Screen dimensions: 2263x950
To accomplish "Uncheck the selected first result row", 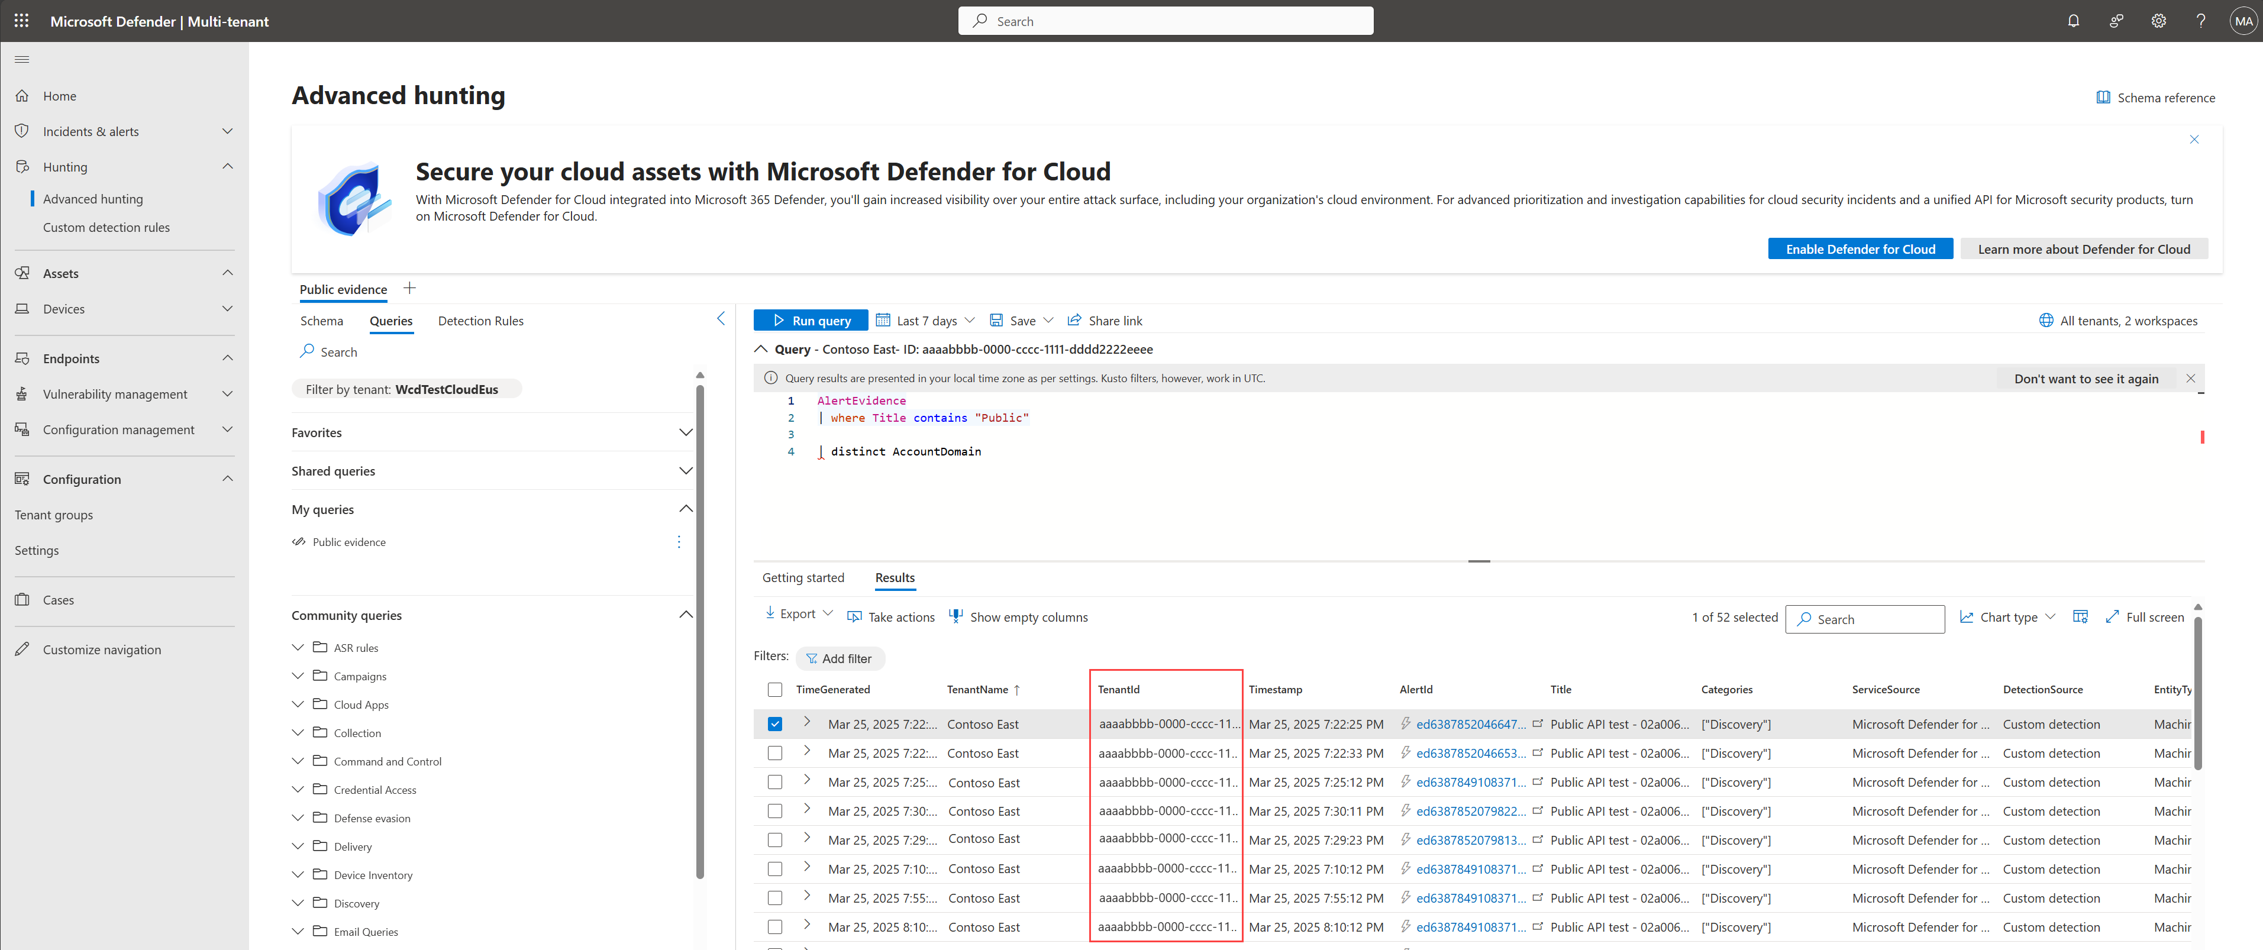I will coord(774,725).
